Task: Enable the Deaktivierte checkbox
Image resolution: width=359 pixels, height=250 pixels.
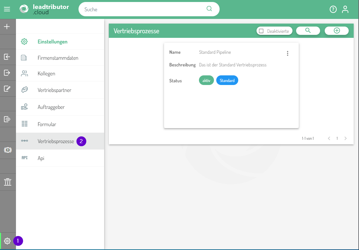Action: coord(262,31)
